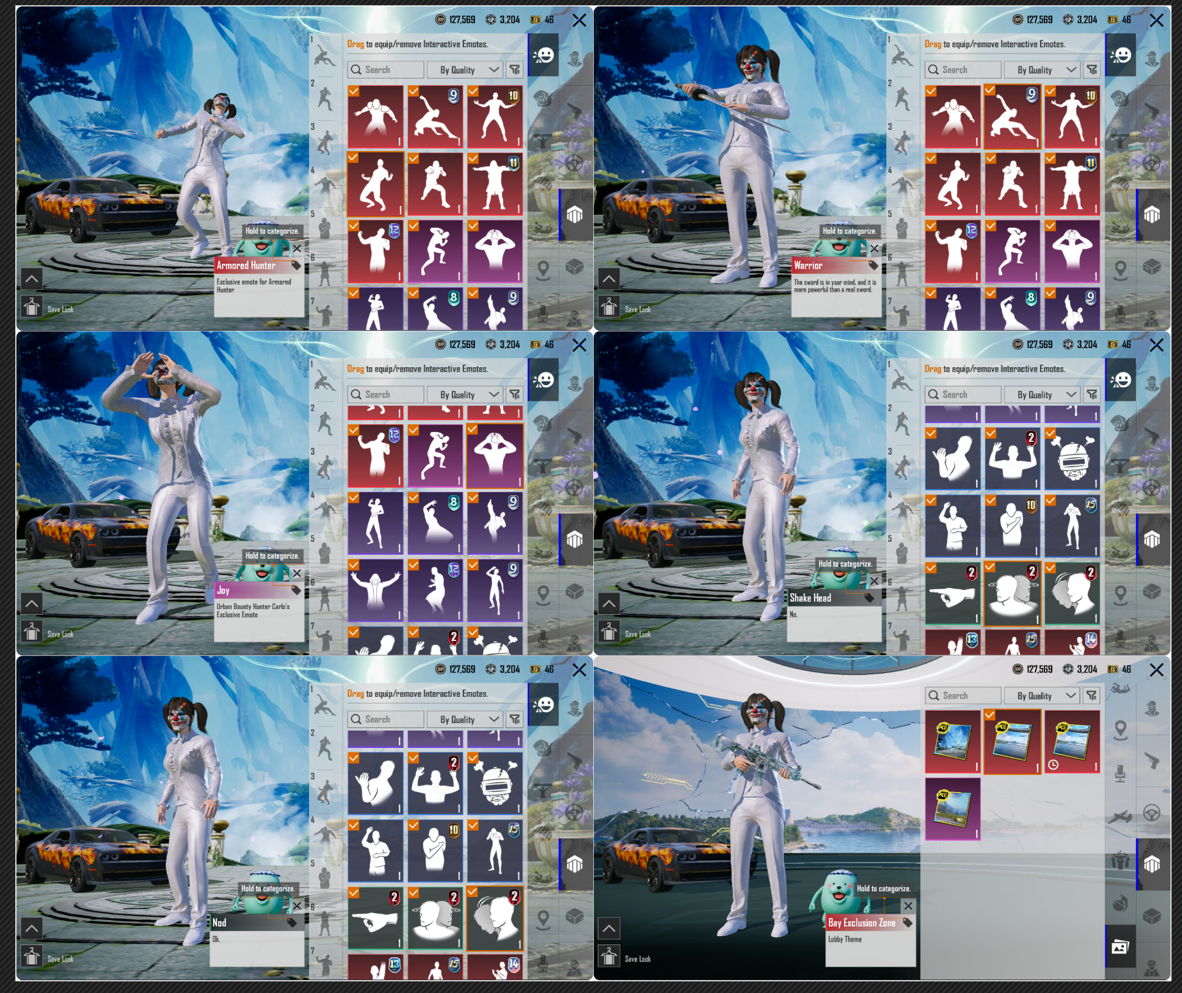
Task: Select the gift crate icon in the Bay Exclusion Zone panel
Action: (1121, 861)
